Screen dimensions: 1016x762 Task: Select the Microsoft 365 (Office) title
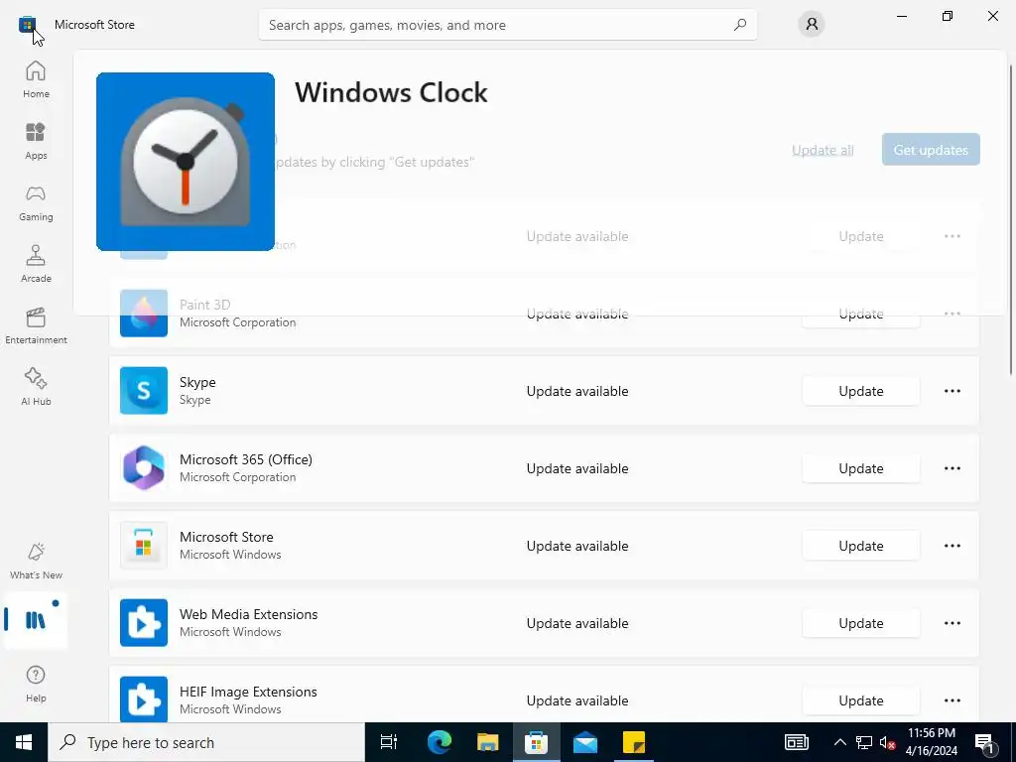tap(246, 459)
